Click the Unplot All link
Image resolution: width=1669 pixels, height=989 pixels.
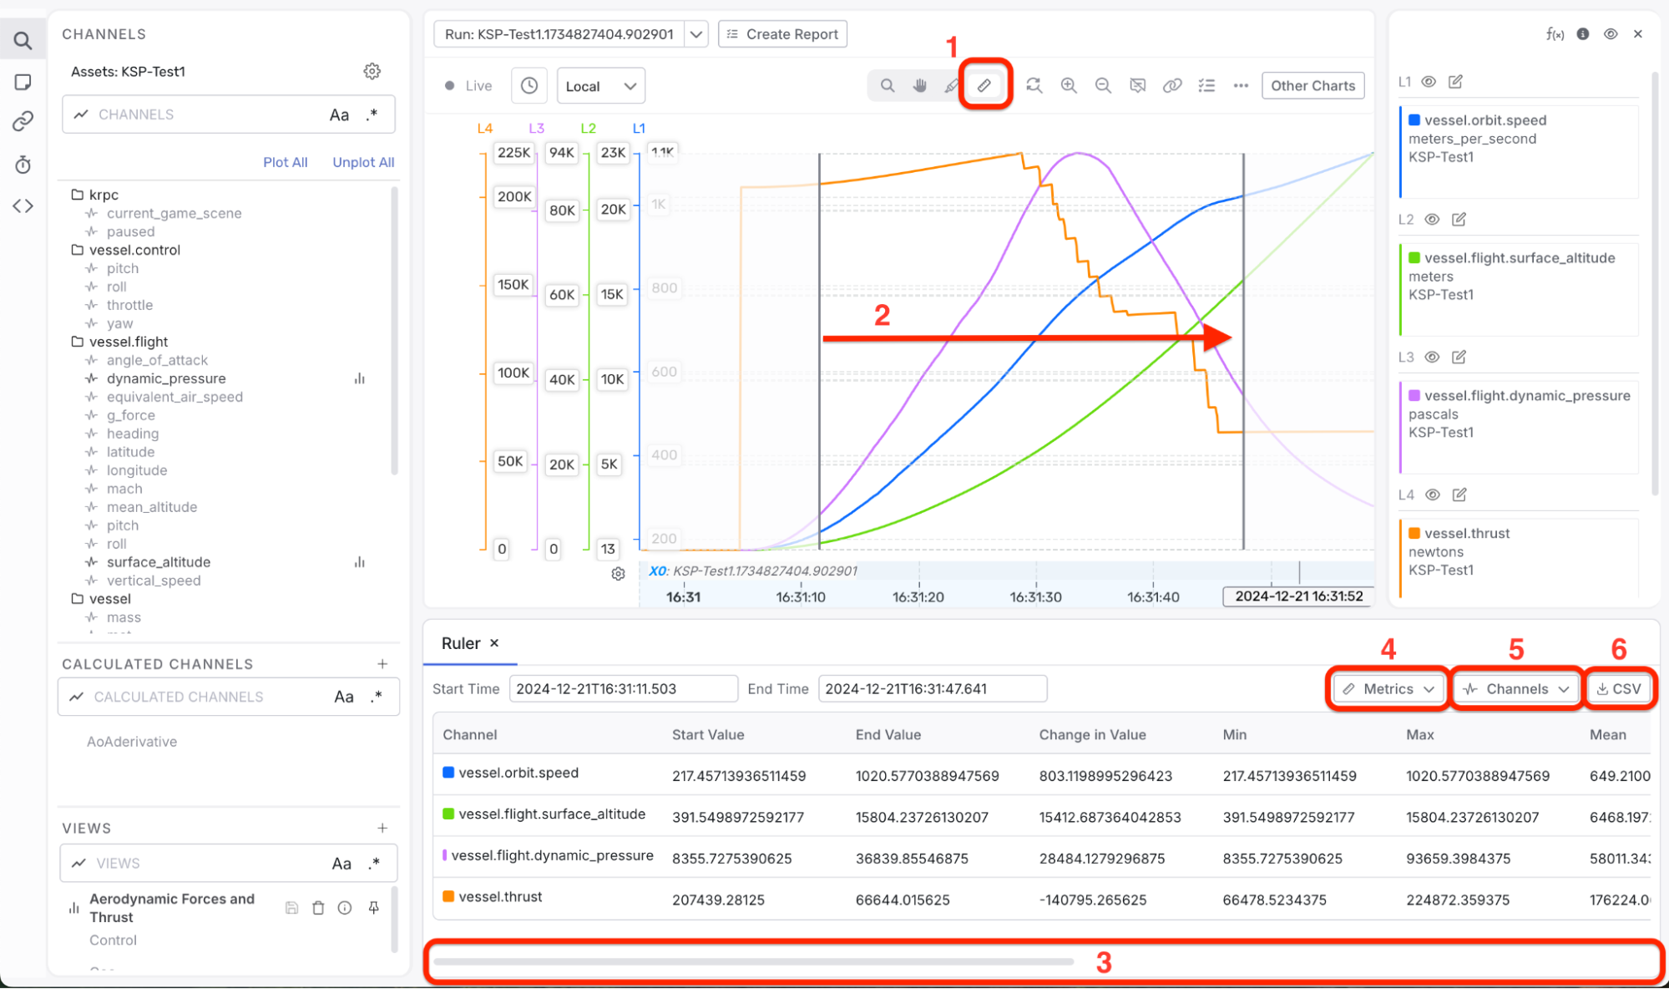click(x=363, y=162)
